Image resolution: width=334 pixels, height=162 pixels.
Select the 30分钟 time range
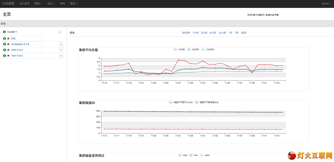coord(186,33)
